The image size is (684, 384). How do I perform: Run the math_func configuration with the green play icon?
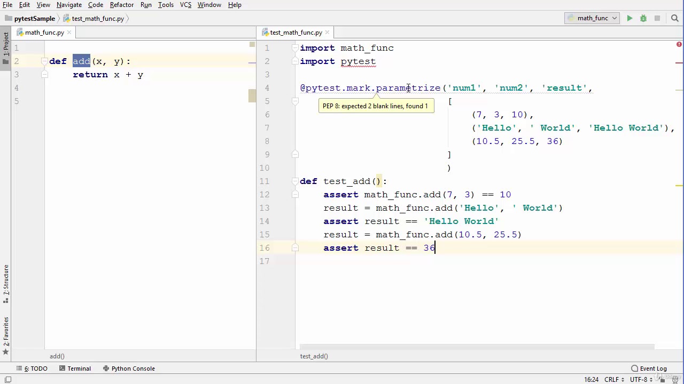point(629,18)
